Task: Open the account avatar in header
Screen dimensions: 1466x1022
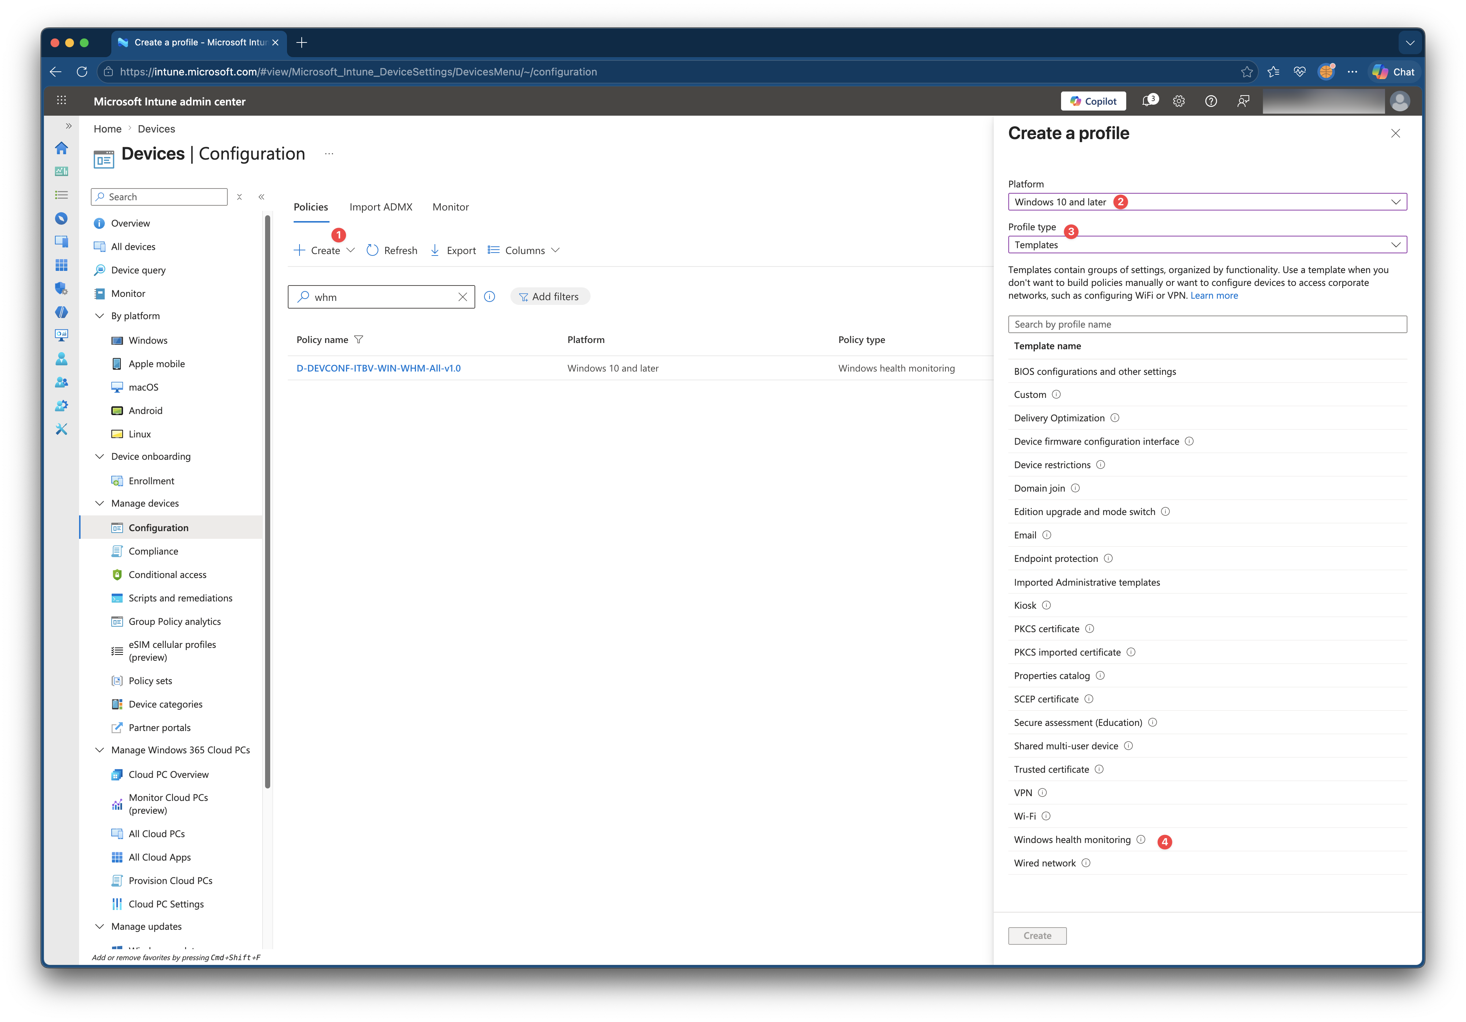Action: pyautogui.click(x=1400, y=101)
